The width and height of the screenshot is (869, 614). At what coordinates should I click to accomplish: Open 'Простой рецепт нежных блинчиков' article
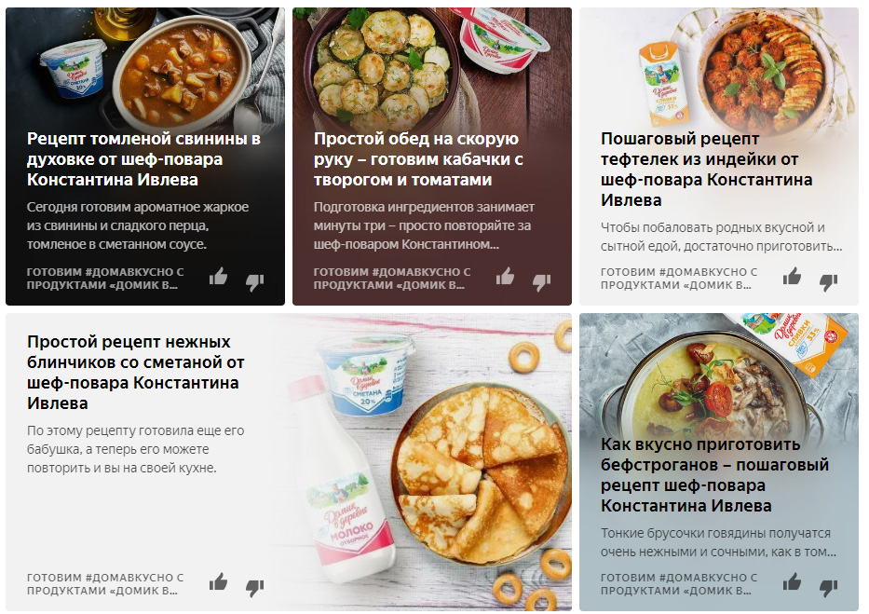pos(136,373)
